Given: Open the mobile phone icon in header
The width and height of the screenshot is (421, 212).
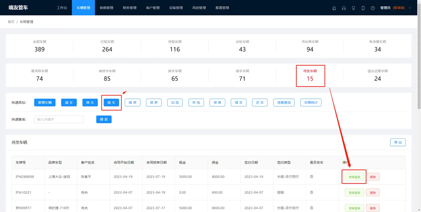Looking at the screenshot, I should click(363, 8).
